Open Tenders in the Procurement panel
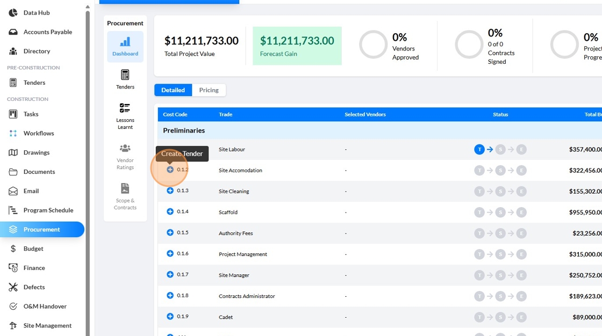This screenshot has height=336, width=602. coord(125,80)
